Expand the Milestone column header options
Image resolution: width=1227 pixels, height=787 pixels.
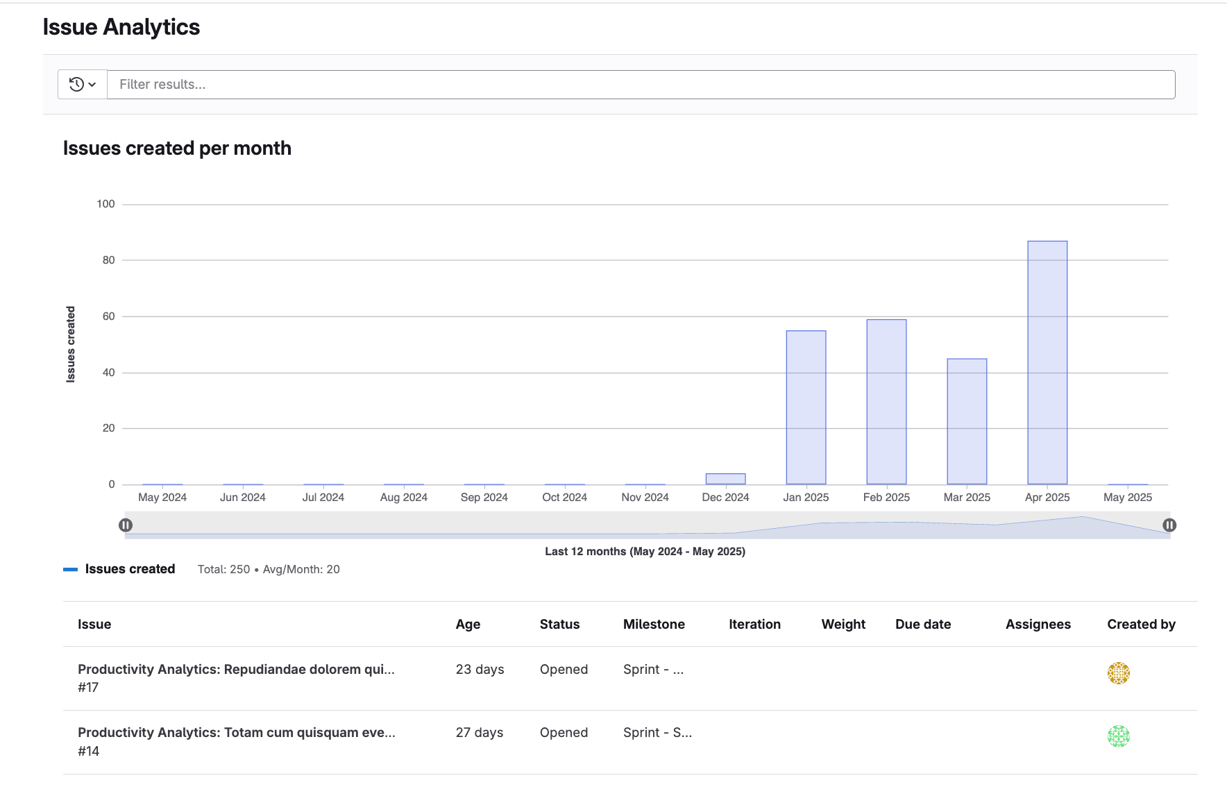(x=654, y=624)
